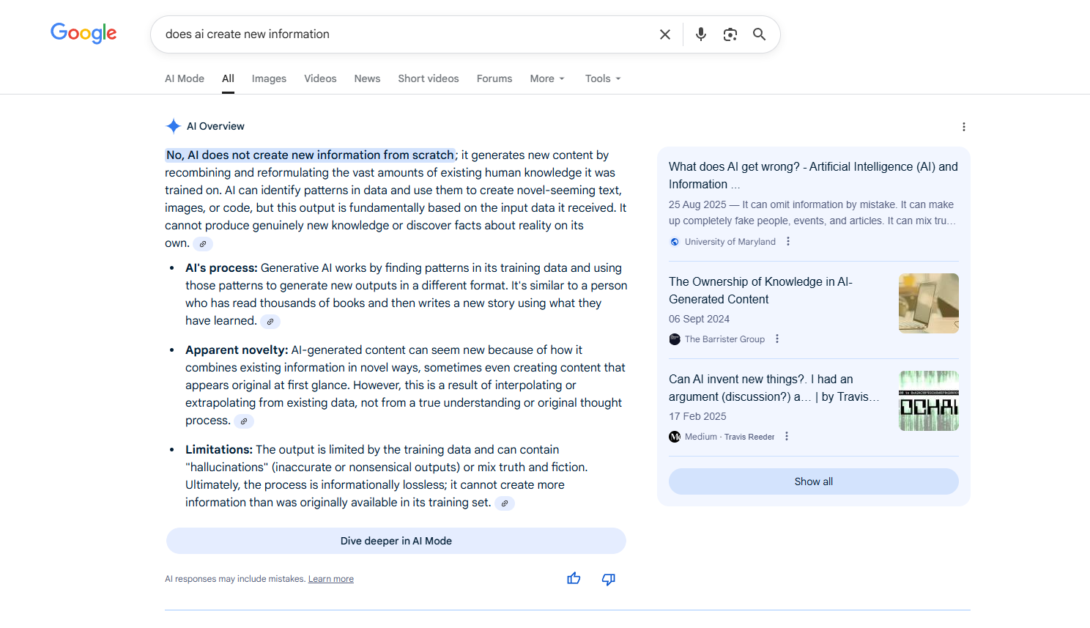
Task: Open source link for Limitations bullet
Action: (x=505, y=503)
